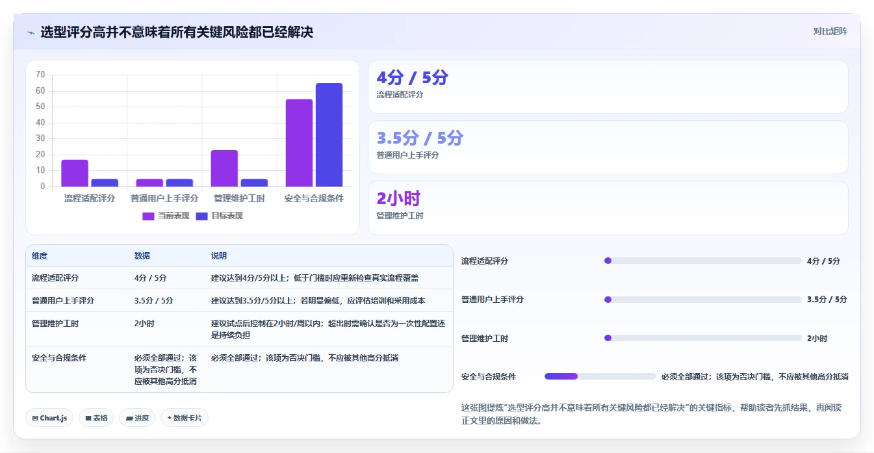Click the blue 目标表现 bar for 安全与合规条件

click(329, 135)
